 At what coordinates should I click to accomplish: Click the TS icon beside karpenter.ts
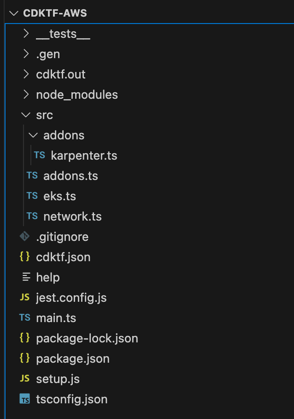(x=39, y=156)
